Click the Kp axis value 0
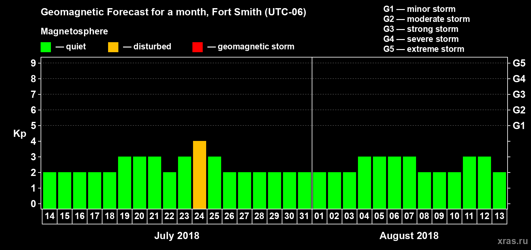 coord(33,204)
